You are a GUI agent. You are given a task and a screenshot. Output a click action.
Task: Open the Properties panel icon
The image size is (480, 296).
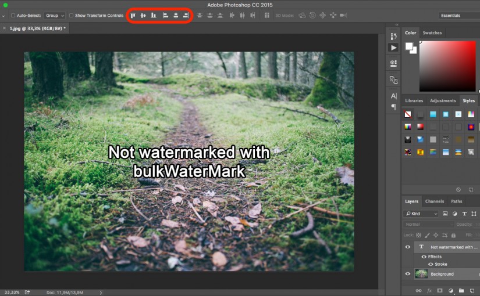pos(394,63)
